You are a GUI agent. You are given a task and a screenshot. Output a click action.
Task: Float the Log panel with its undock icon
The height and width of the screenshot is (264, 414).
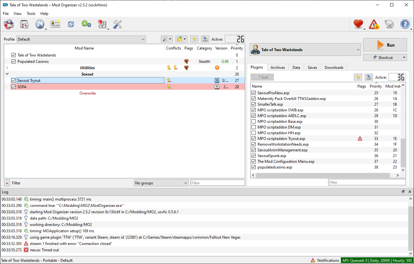(x=403, y=192)
